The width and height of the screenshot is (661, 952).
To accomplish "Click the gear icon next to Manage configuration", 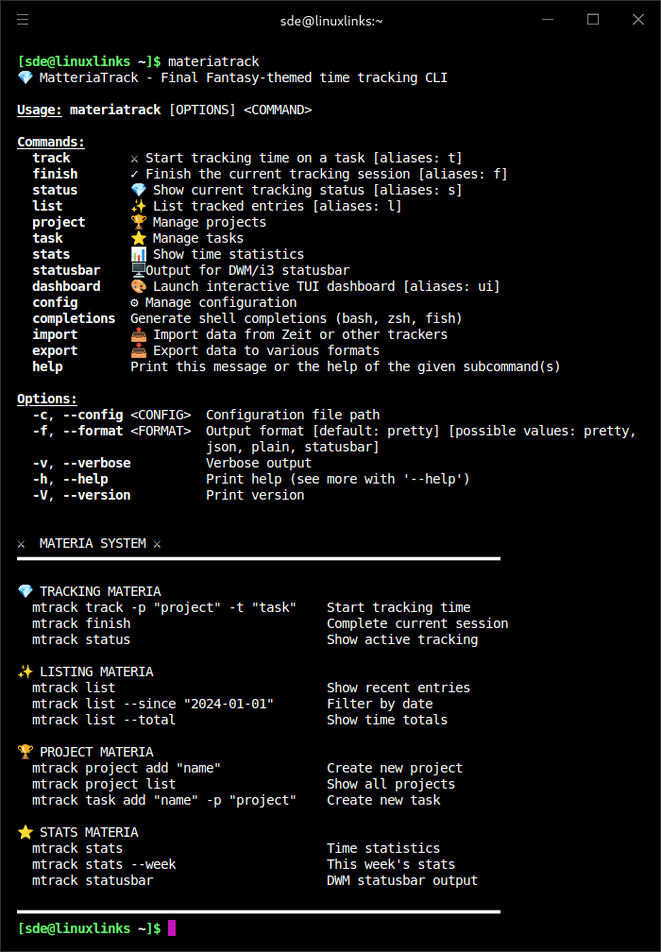I will (x=134, y=302).
